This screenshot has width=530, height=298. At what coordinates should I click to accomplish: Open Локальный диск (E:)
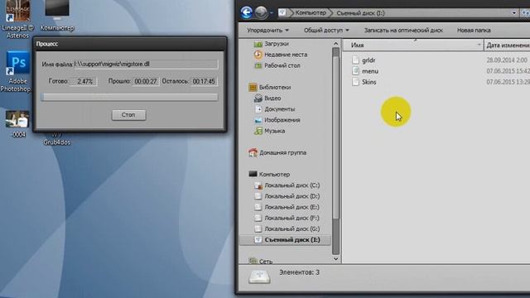click(291, 207)
